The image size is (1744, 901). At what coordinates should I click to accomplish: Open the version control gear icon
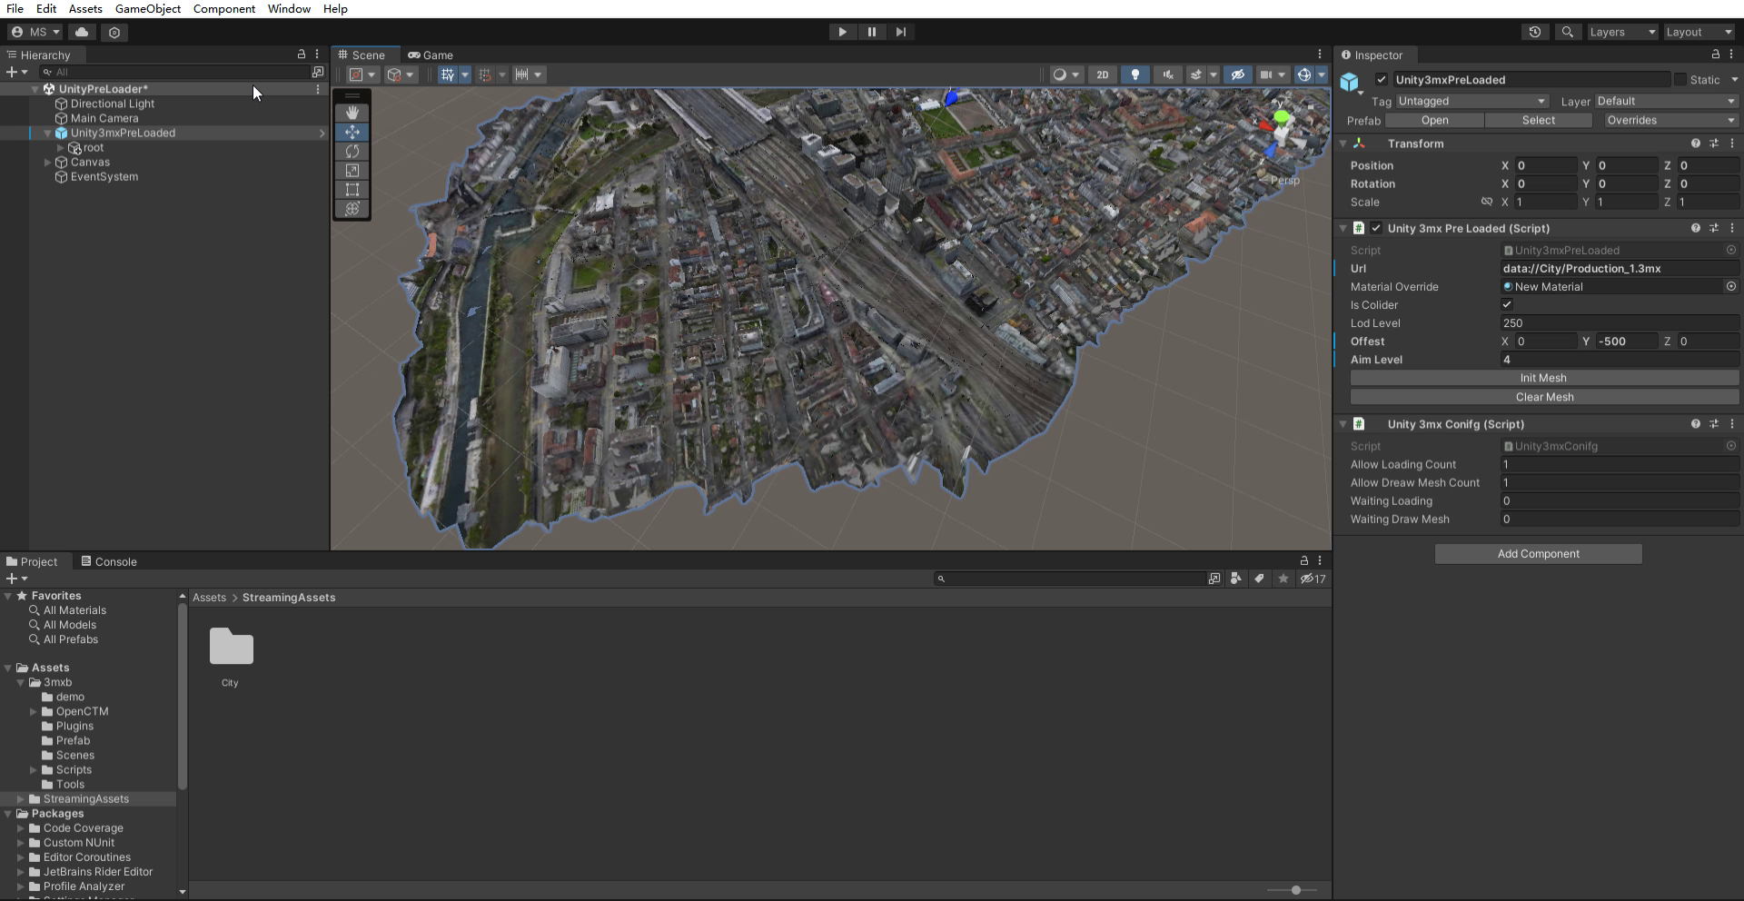point(114,32)
